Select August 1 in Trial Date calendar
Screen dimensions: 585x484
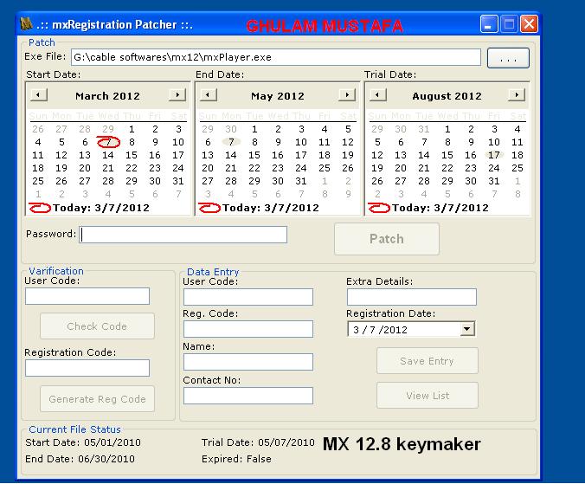click(447, 129)
